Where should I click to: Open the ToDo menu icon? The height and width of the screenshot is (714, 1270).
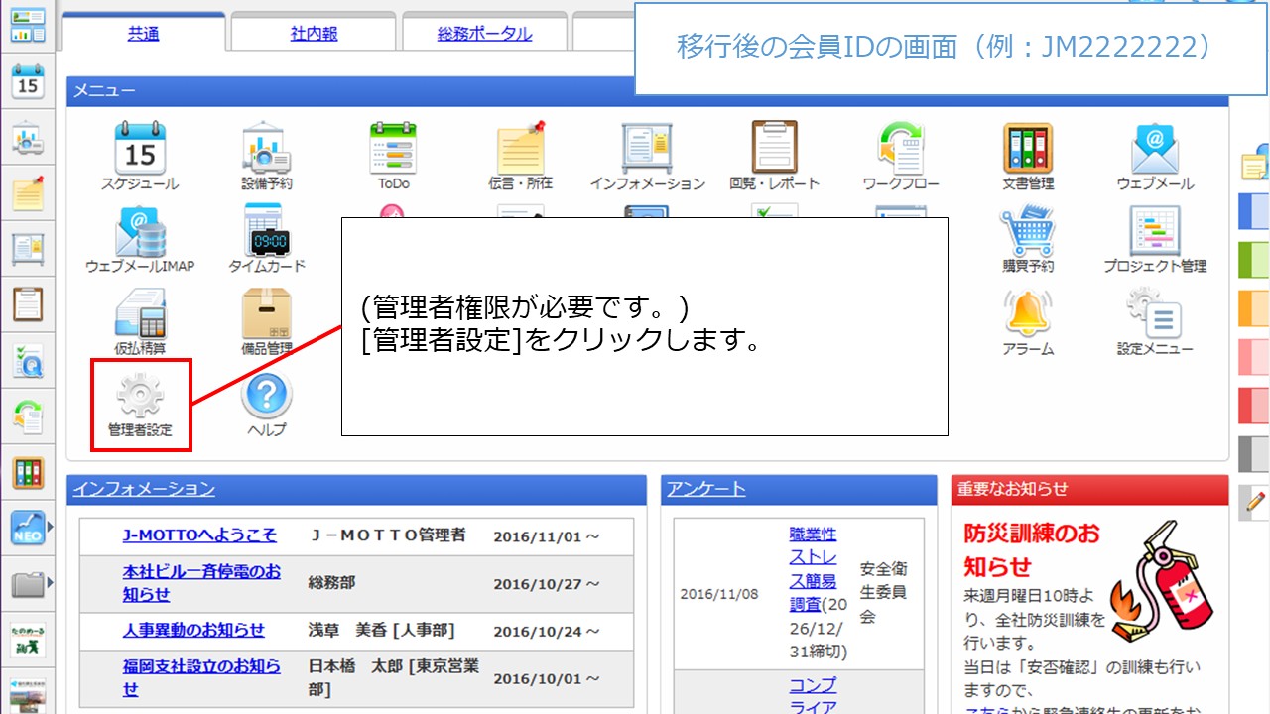pos(393,150)
